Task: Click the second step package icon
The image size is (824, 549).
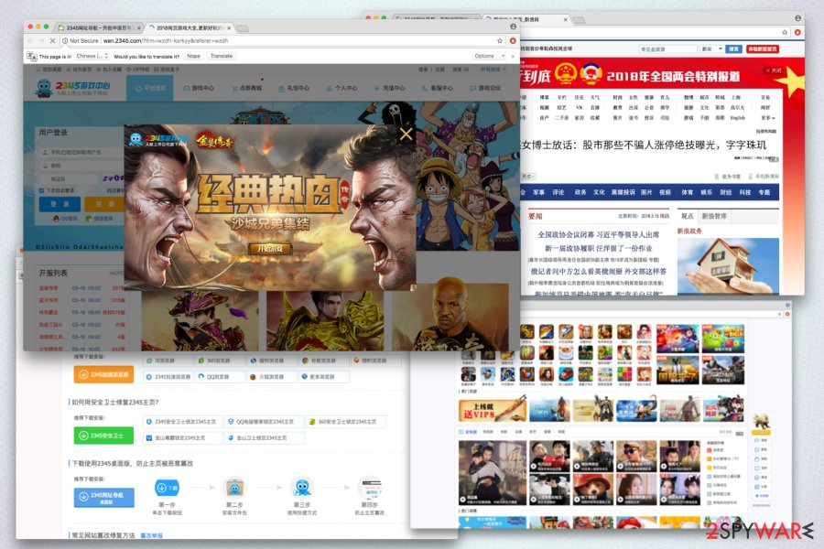Action: 234,488
